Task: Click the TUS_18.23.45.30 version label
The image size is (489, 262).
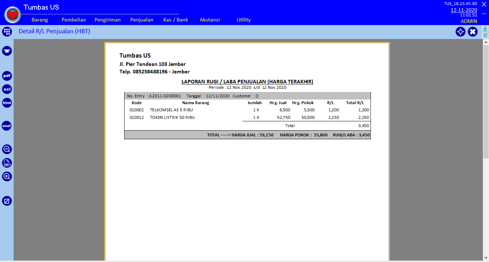Action: (x=460, y=3)
